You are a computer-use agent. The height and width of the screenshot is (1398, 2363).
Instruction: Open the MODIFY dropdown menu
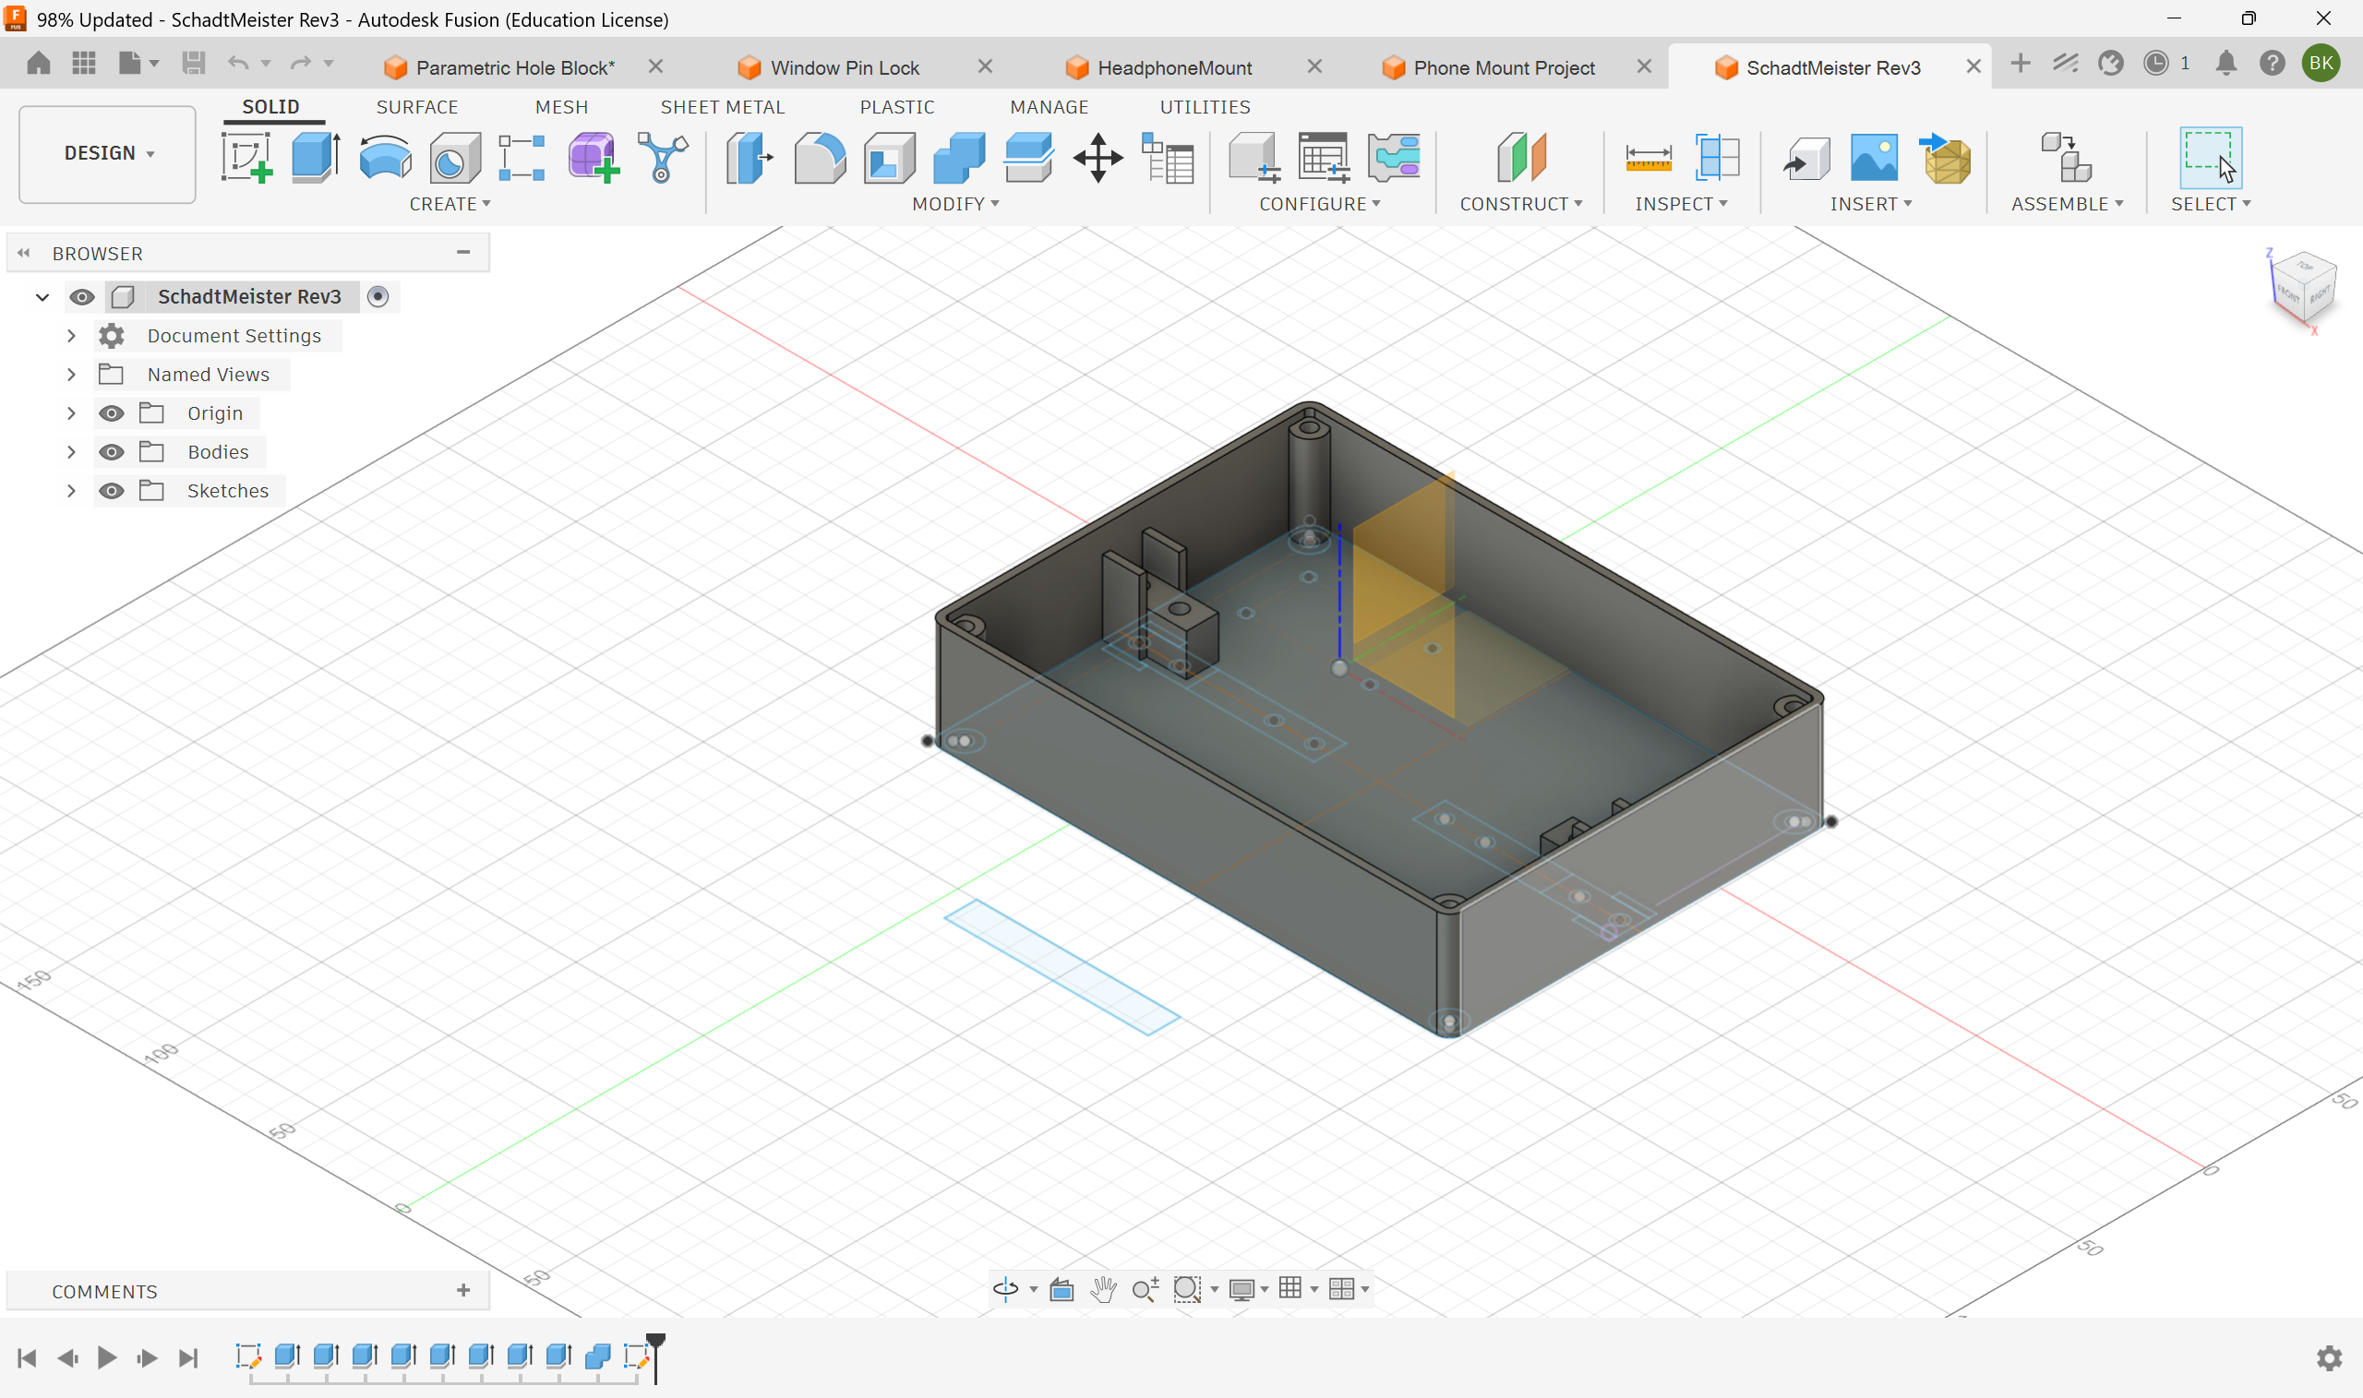[955, 205]
